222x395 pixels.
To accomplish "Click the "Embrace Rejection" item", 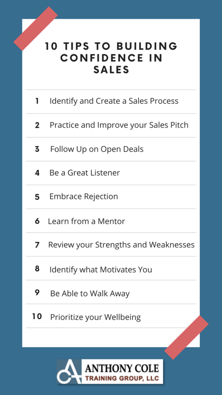I will (84, 196).
